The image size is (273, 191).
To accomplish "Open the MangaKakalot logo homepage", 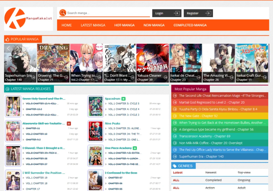I will click(x=28, y=19).
